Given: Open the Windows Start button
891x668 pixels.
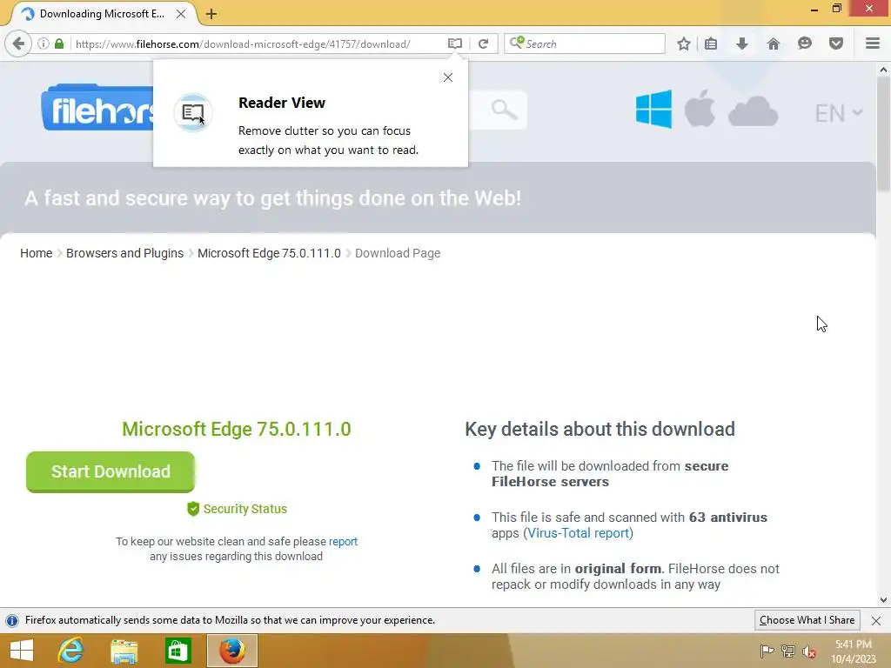Looking at the screenshot, I should click(x=22, y=651).
